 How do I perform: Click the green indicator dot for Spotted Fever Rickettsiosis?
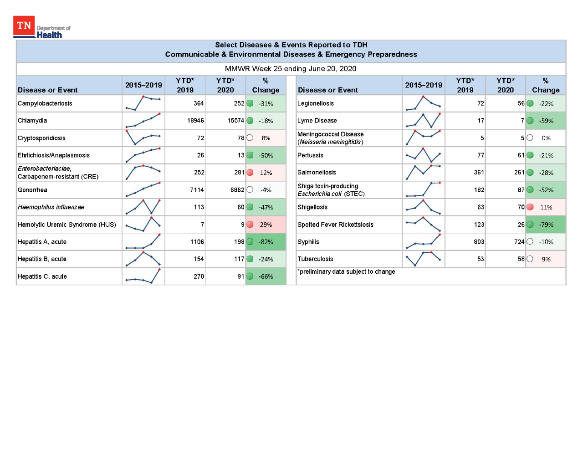pos(530,225)
